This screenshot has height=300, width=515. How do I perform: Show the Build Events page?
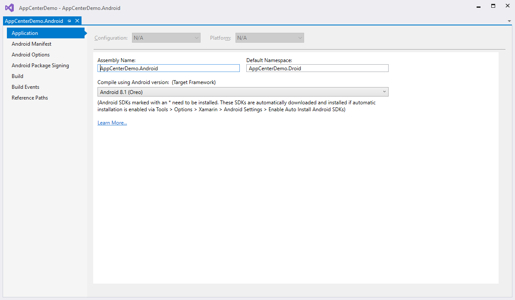pos(25,87)
